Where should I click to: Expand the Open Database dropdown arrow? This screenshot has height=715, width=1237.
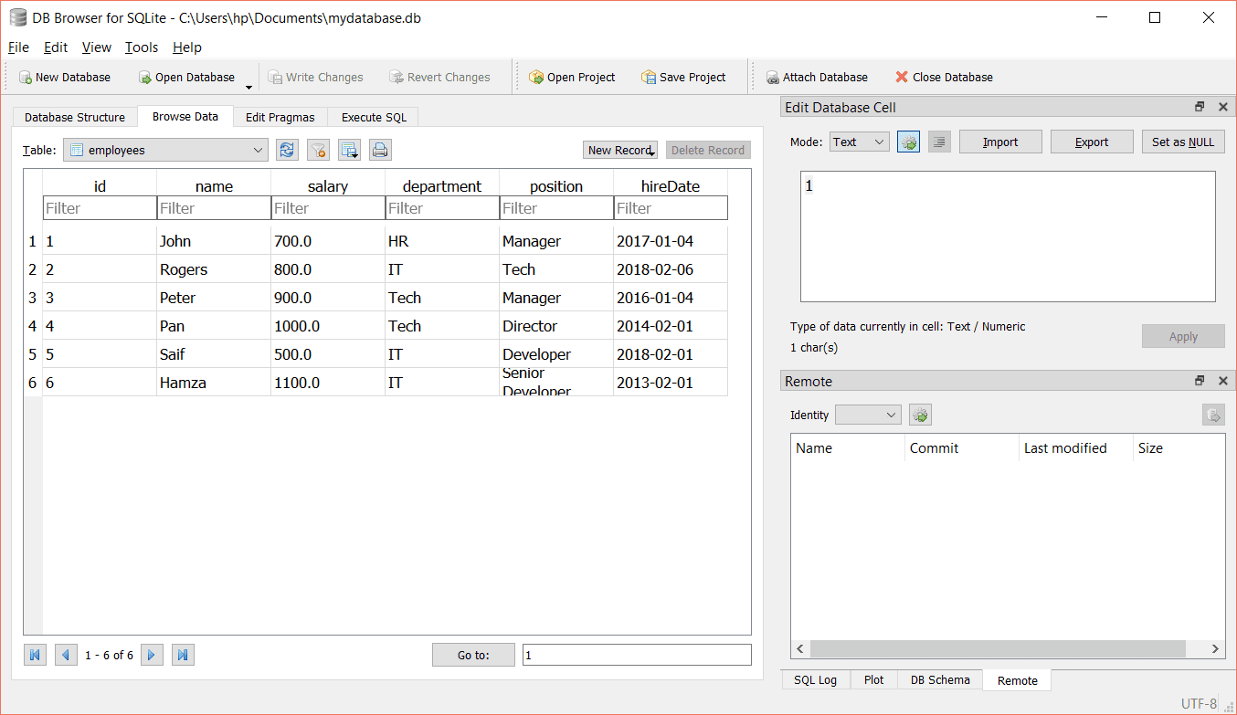[248, 83]
